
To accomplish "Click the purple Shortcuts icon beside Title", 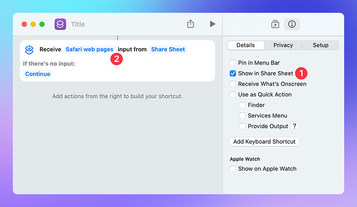I will (60, 24).
